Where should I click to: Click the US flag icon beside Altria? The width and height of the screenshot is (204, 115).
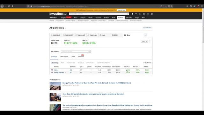[52, 70]
